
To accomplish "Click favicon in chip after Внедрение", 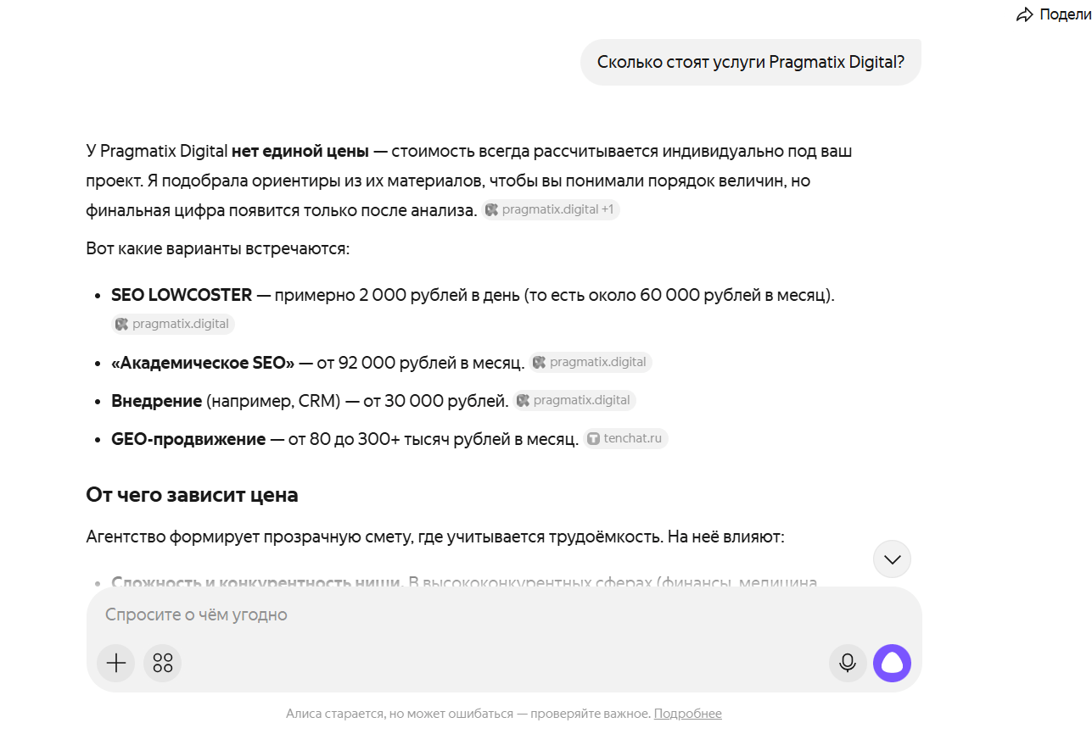I will [x=524, y=400].
